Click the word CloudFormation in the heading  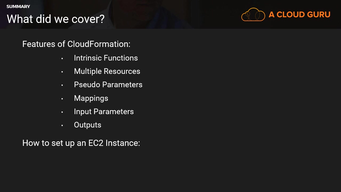99,44
